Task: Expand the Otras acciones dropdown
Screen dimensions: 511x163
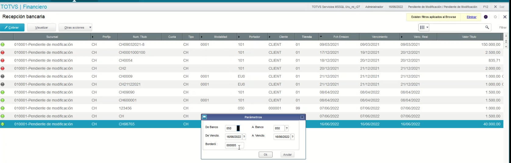Action: 75,28
